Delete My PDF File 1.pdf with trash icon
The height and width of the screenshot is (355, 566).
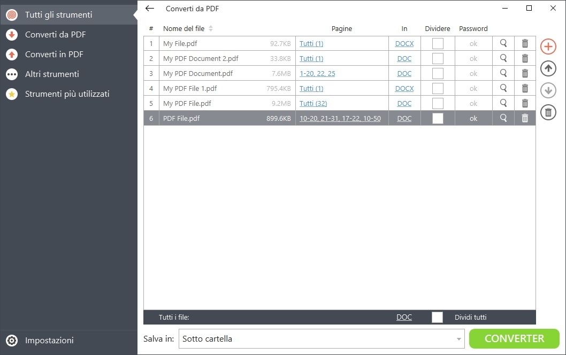point(525,88)
